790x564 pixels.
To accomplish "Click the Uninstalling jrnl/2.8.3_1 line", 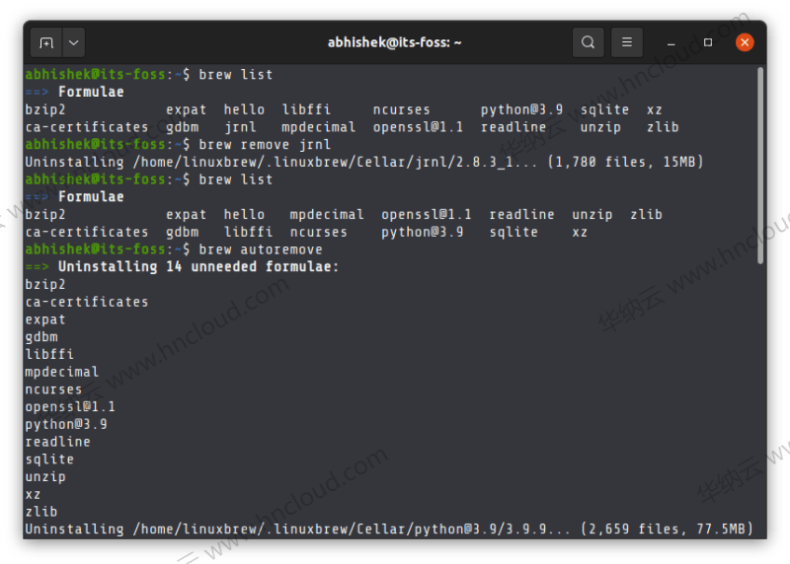I will coord(363,162).
